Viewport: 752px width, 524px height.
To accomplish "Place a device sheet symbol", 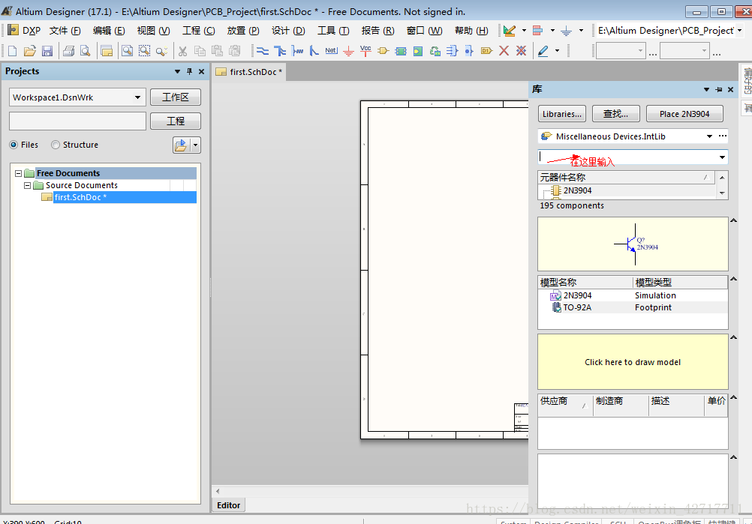I will 435,51.
